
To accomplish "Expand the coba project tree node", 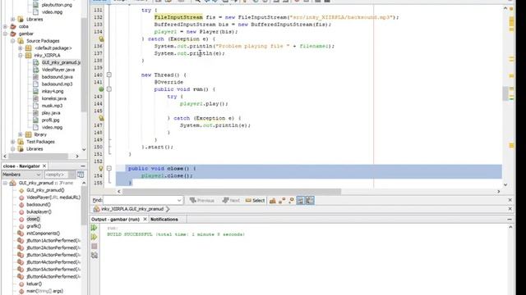I will (x=5, y=26).
